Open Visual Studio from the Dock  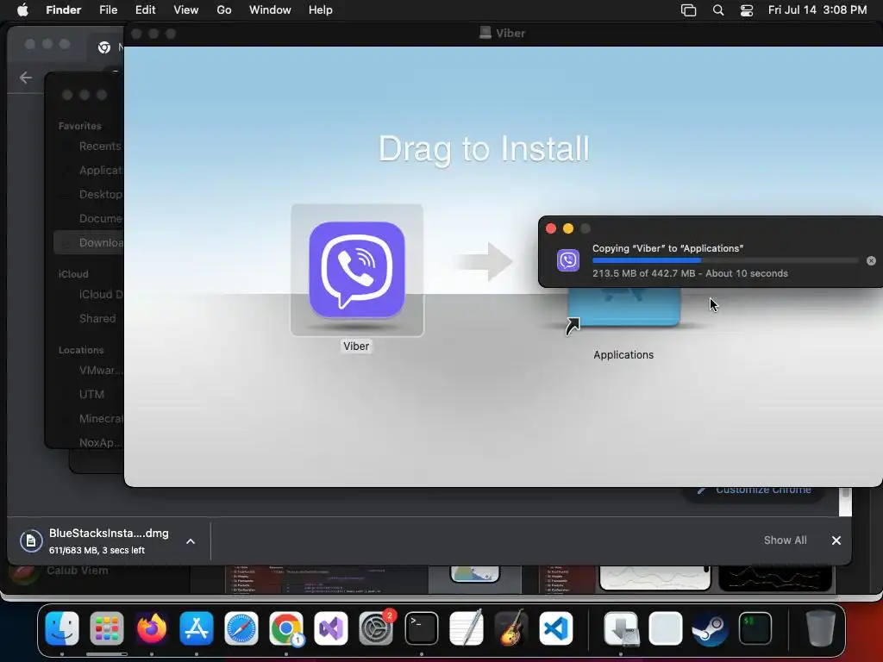[x=331, y=628]
